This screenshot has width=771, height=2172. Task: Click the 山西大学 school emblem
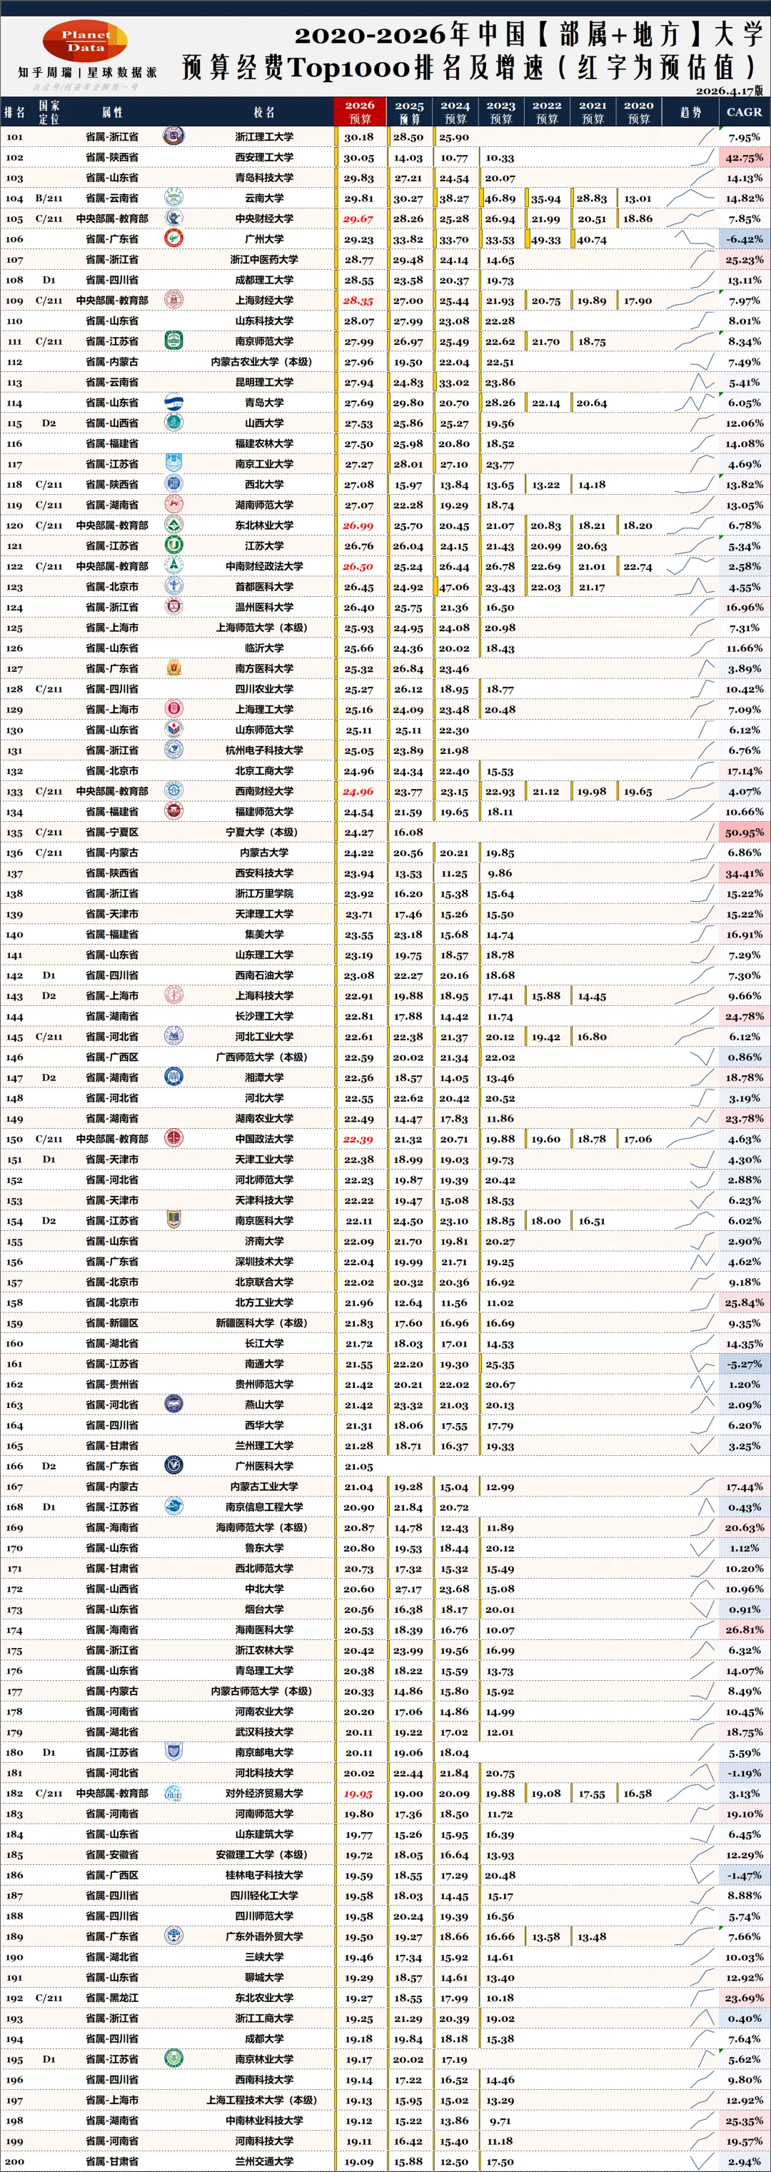coord(173,423)
